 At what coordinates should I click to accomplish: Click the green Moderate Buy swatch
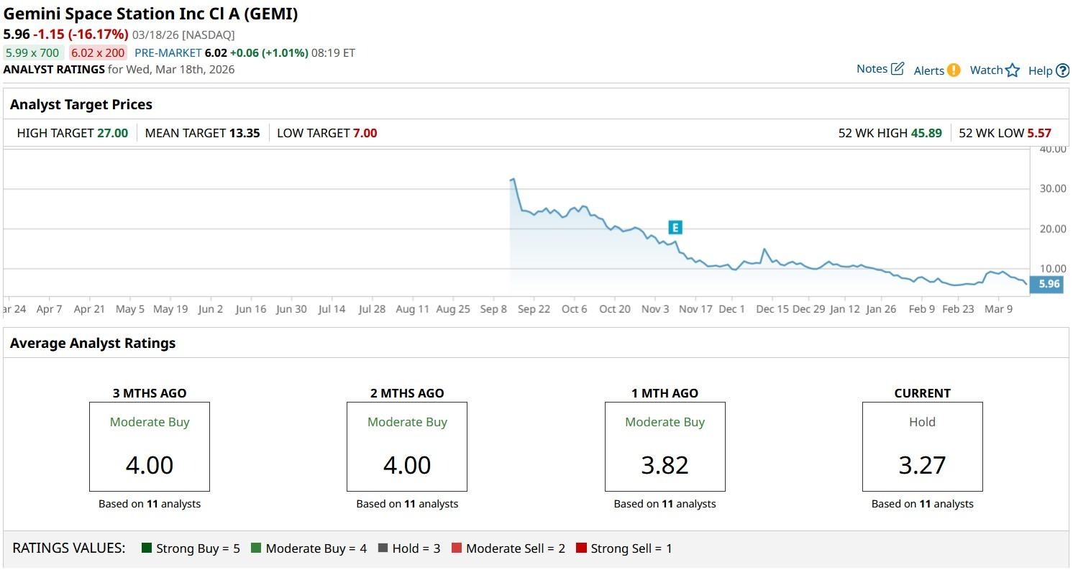pos(256,548)
